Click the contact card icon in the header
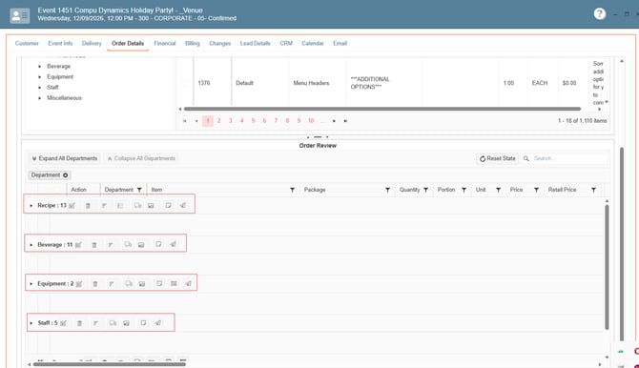This screenshot has height=368, width=639. click(x=20, y=15)
